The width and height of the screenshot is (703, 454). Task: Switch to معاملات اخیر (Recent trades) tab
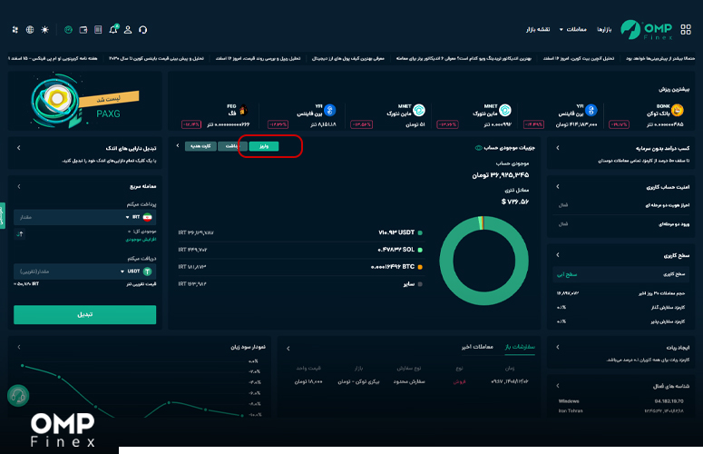[477, 347]
